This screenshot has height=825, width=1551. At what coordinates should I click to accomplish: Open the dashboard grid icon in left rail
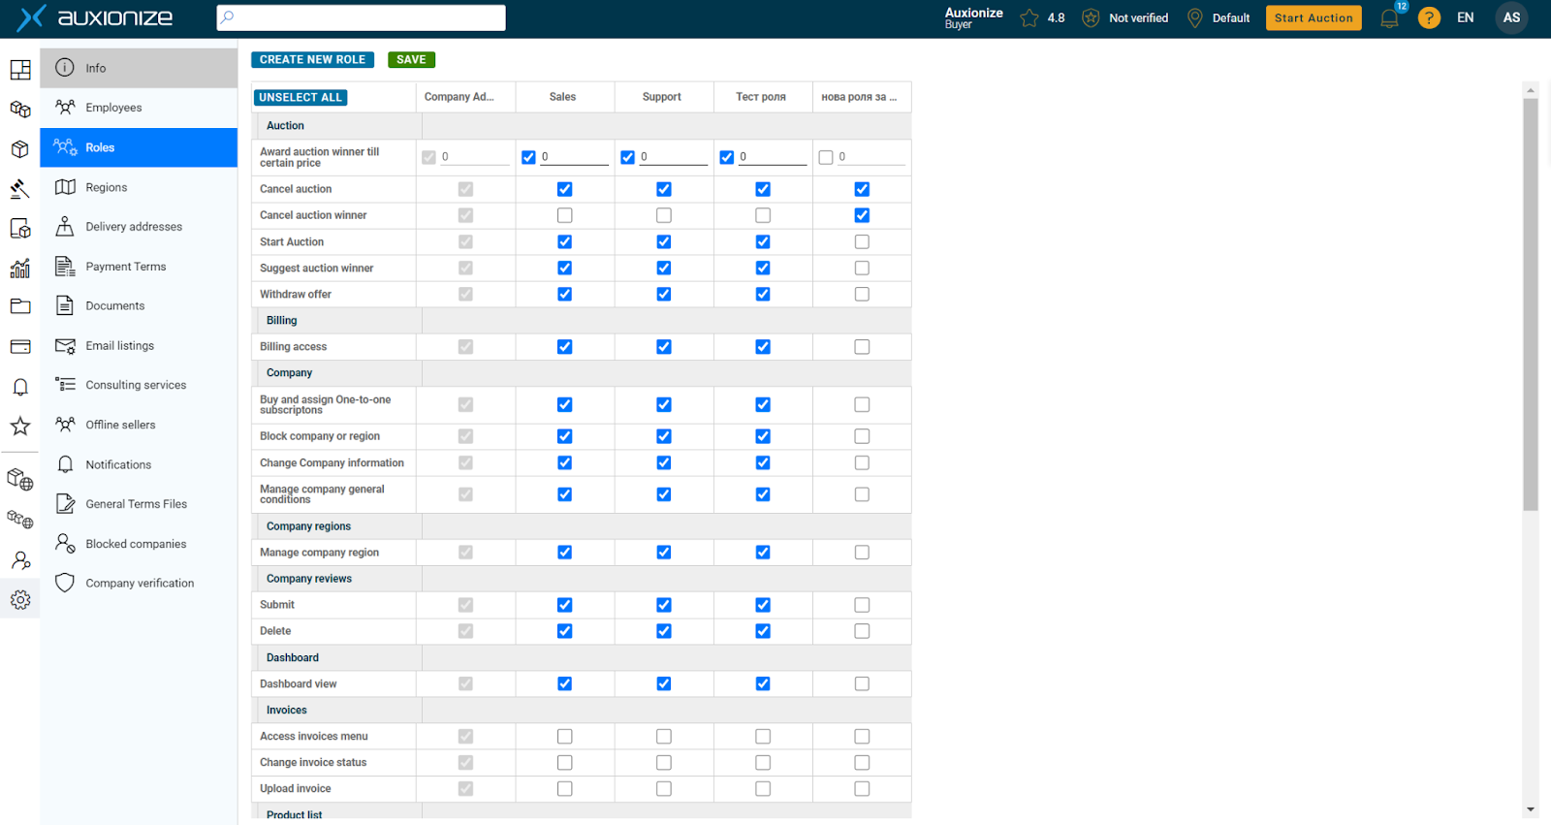click(x=20, y=70)
